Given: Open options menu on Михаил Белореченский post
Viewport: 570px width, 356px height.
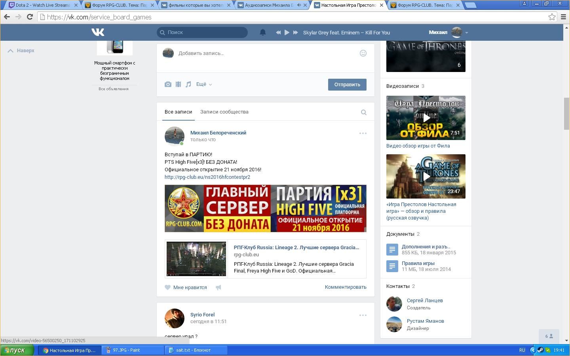Looking at the screenshot, I should [363, 133].
